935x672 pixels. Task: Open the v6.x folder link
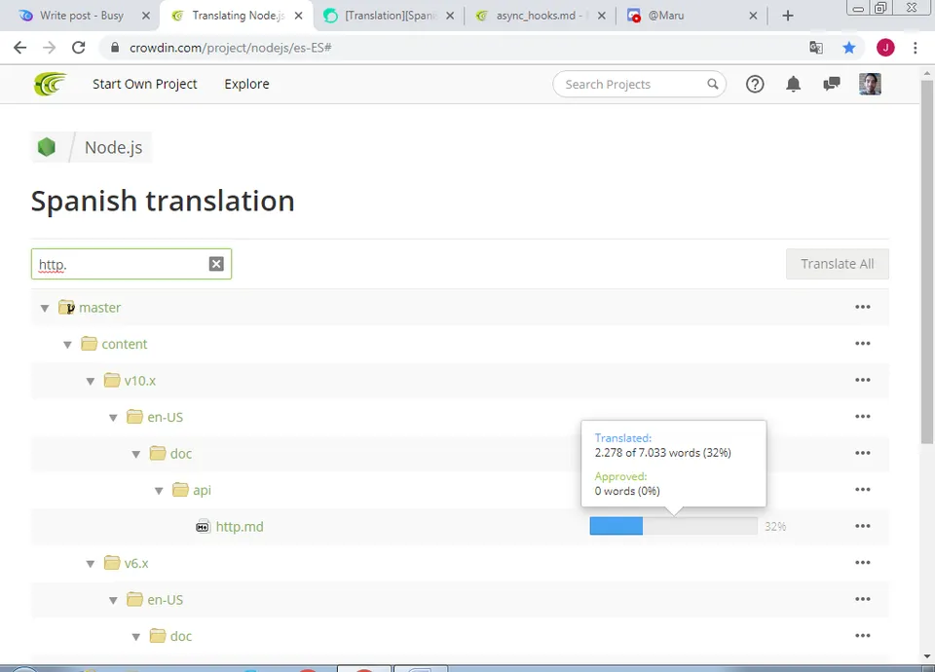click(x=136, y=563)
